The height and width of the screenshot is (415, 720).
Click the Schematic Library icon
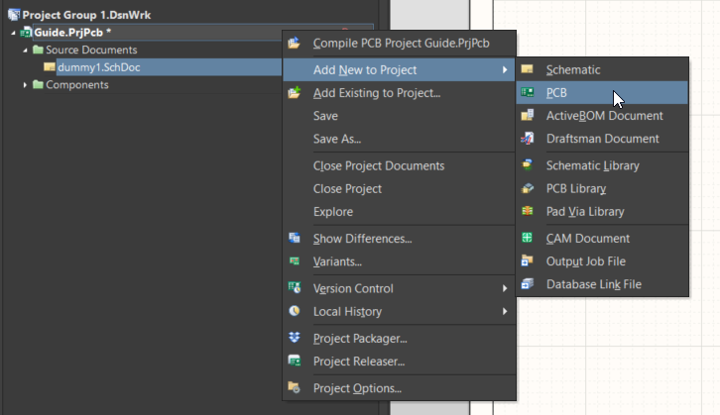pos(528,165)
